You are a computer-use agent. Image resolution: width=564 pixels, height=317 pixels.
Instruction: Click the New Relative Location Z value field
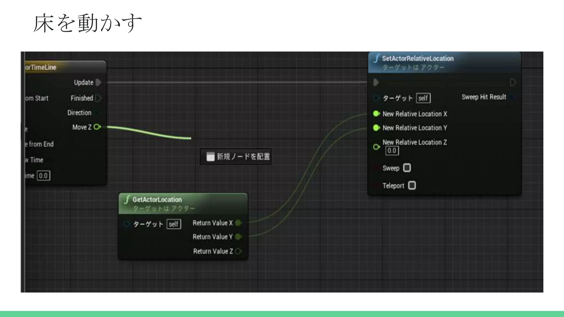click(392, 151)
